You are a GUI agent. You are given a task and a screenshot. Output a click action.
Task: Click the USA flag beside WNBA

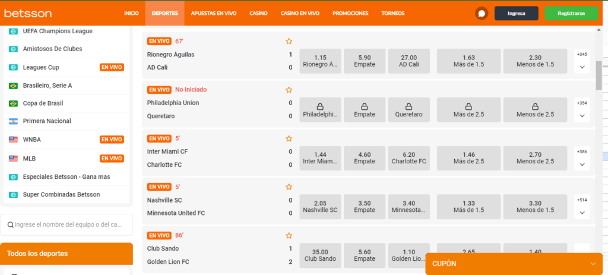click(x=13, y=140)
